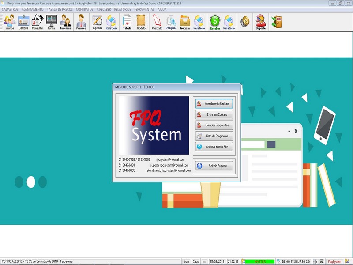Click phone number 51 3447-6895
The height and width of the screenshot is (265, 353).
coord(127,170)
